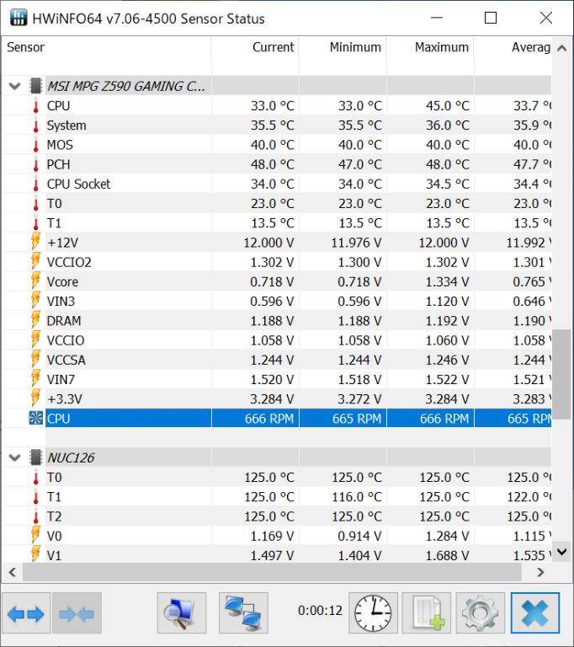
Task: Click the 45.0 °C maximum CPU value
Action: 448,105
